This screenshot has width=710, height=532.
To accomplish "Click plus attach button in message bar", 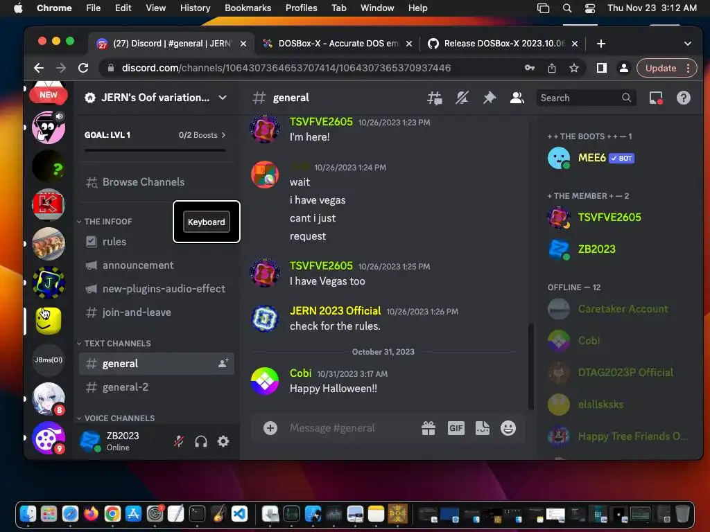I will point(270,428).
